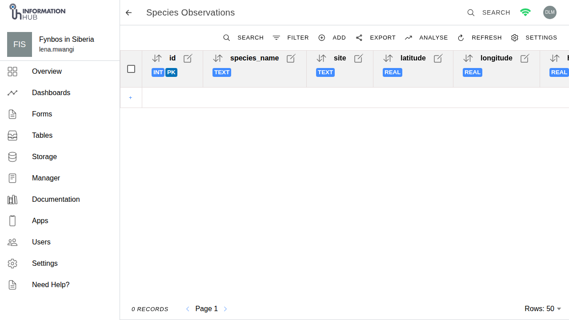The width and height of the screenshot is (569, 320).
Task: Sort by the site column arrows
Action: click(321, 58)
